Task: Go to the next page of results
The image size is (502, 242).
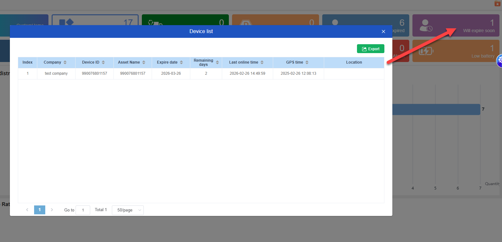Action: click(52, 210)
